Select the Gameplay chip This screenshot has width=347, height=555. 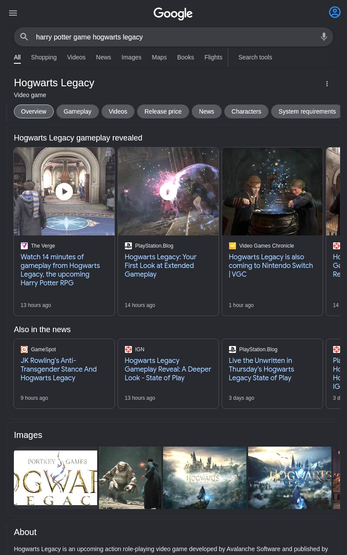(x=78, y=111)
